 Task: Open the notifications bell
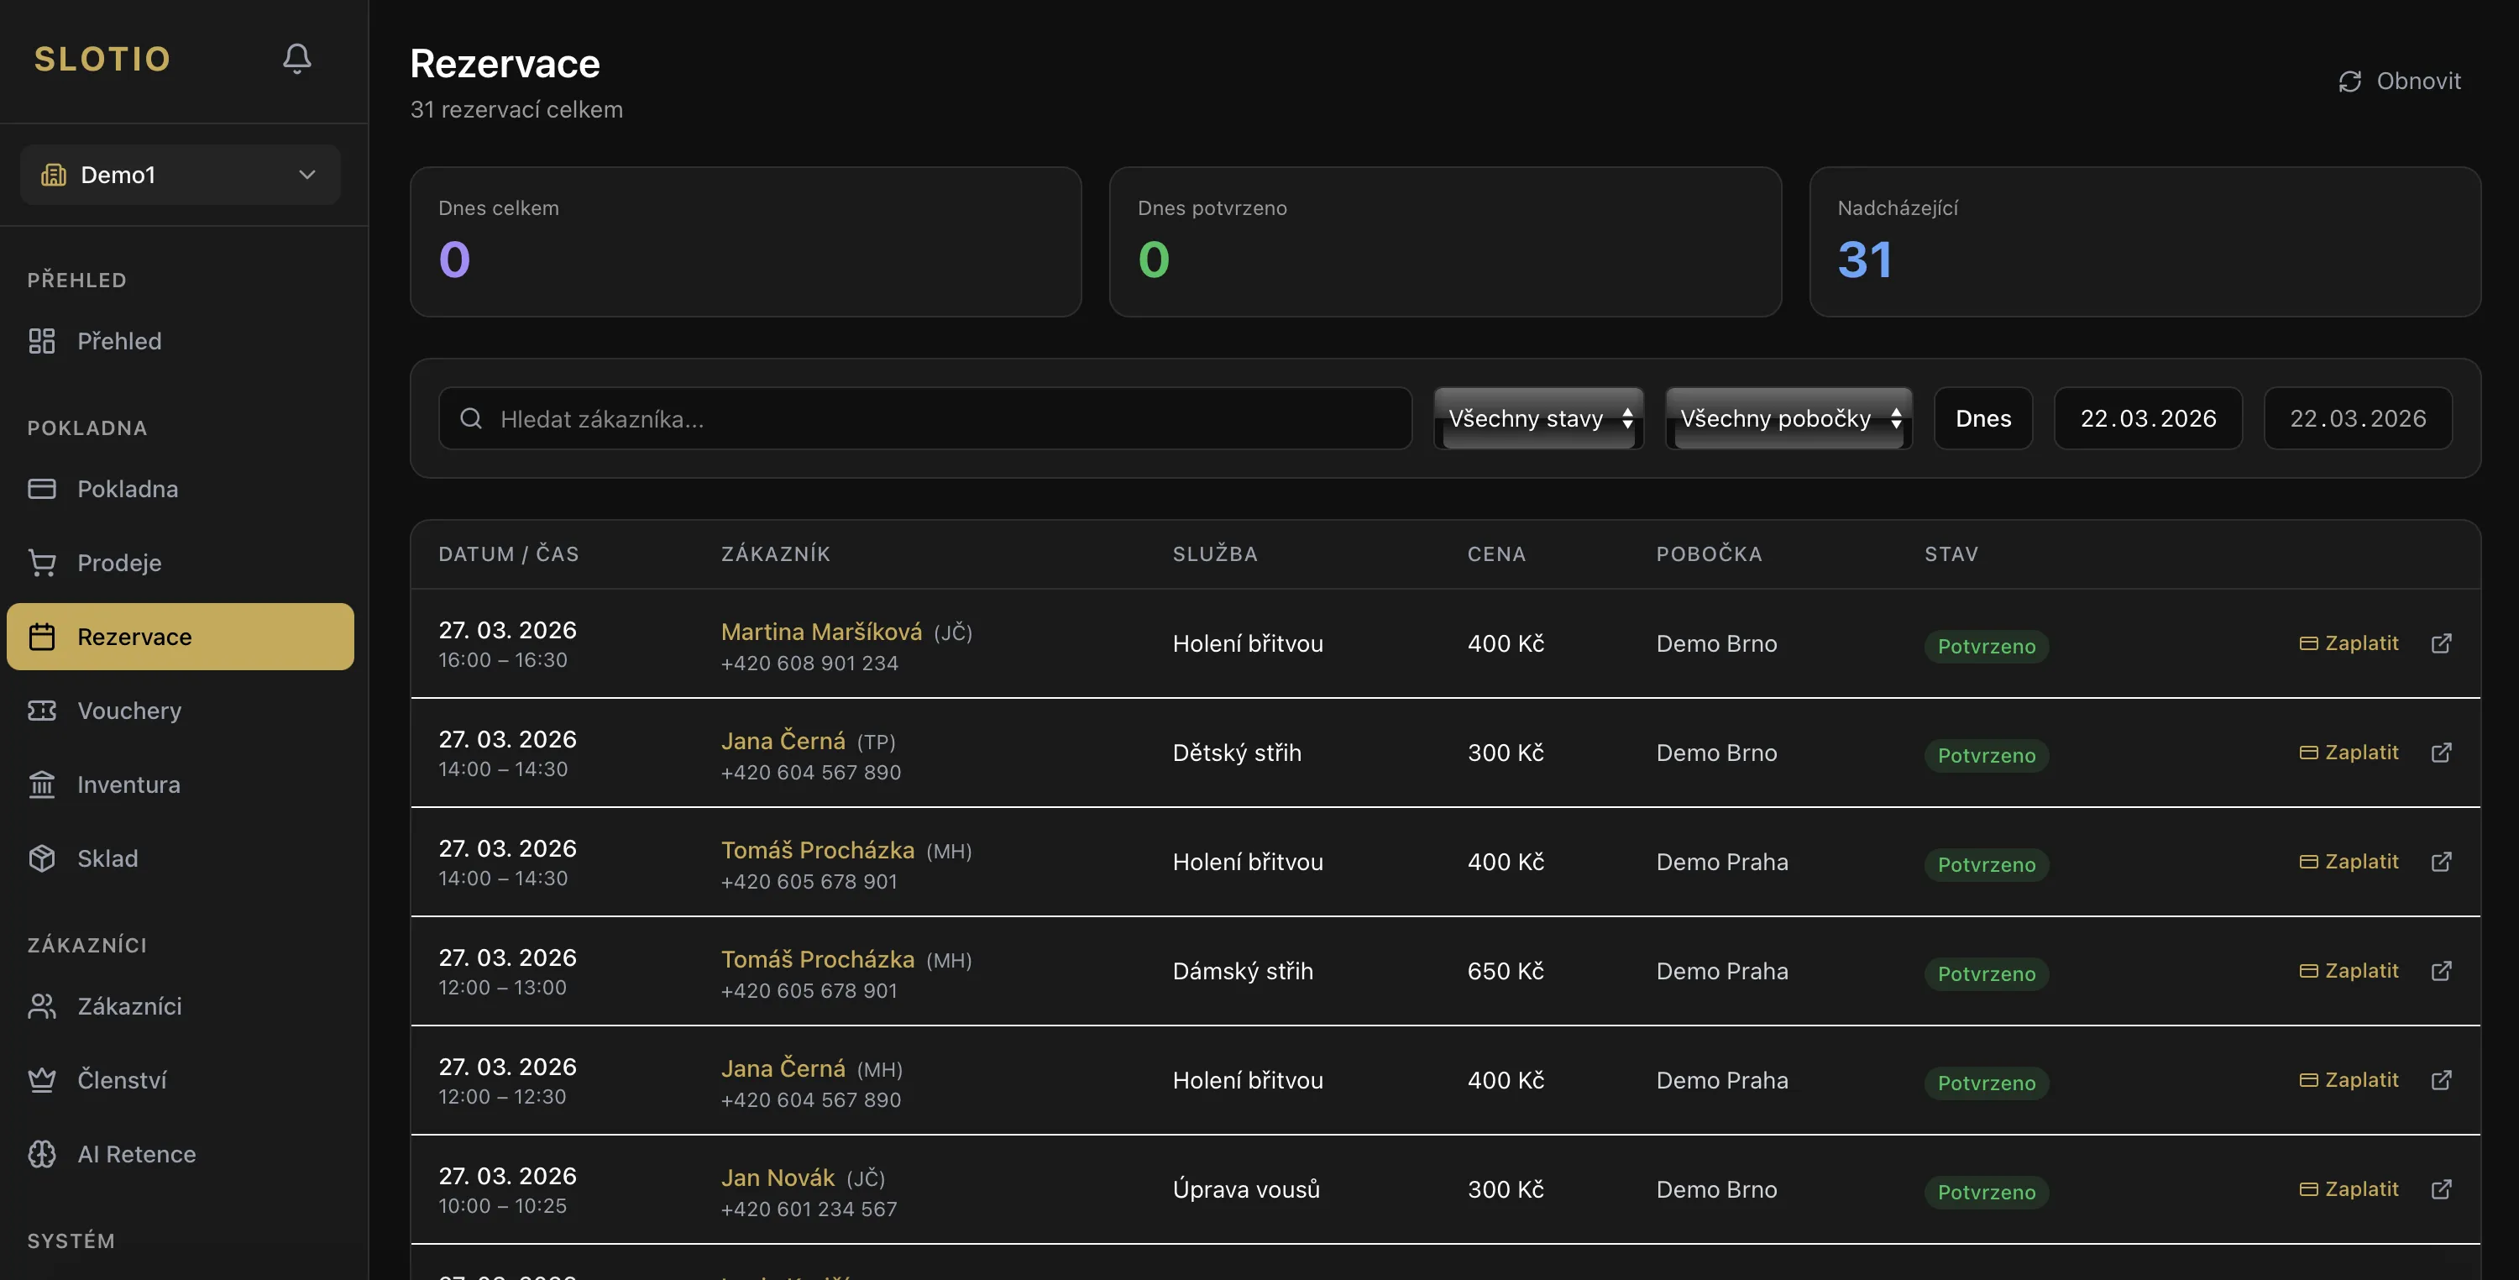pyautogui.click(x=297, y=59)
